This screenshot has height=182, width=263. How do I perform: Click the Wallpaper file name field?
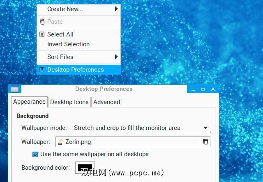128,142
